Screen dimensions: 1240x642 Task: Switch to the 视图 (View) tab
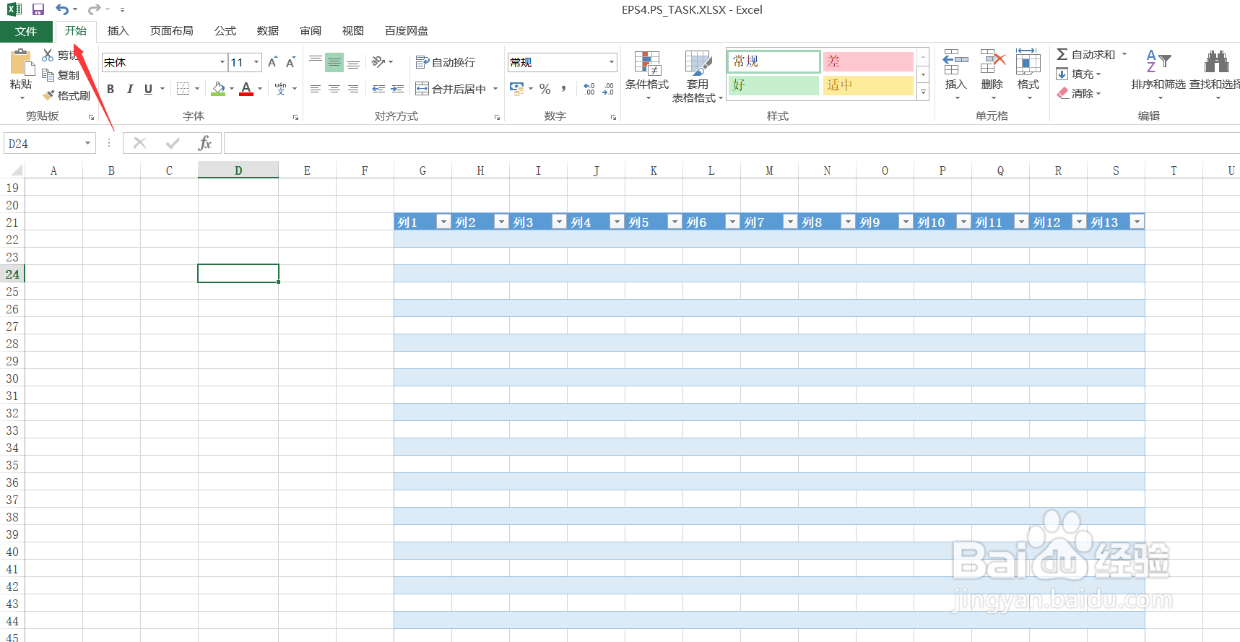pyautogui.click(x=353, y=31)
